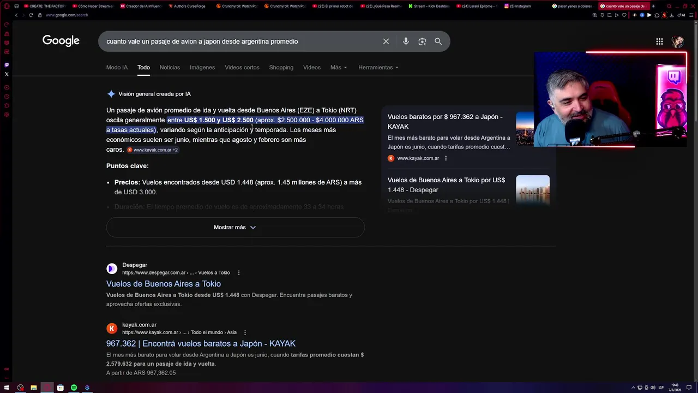Switch to the 'Creador de IA Influencer' tab

click(x=141, y=6)
